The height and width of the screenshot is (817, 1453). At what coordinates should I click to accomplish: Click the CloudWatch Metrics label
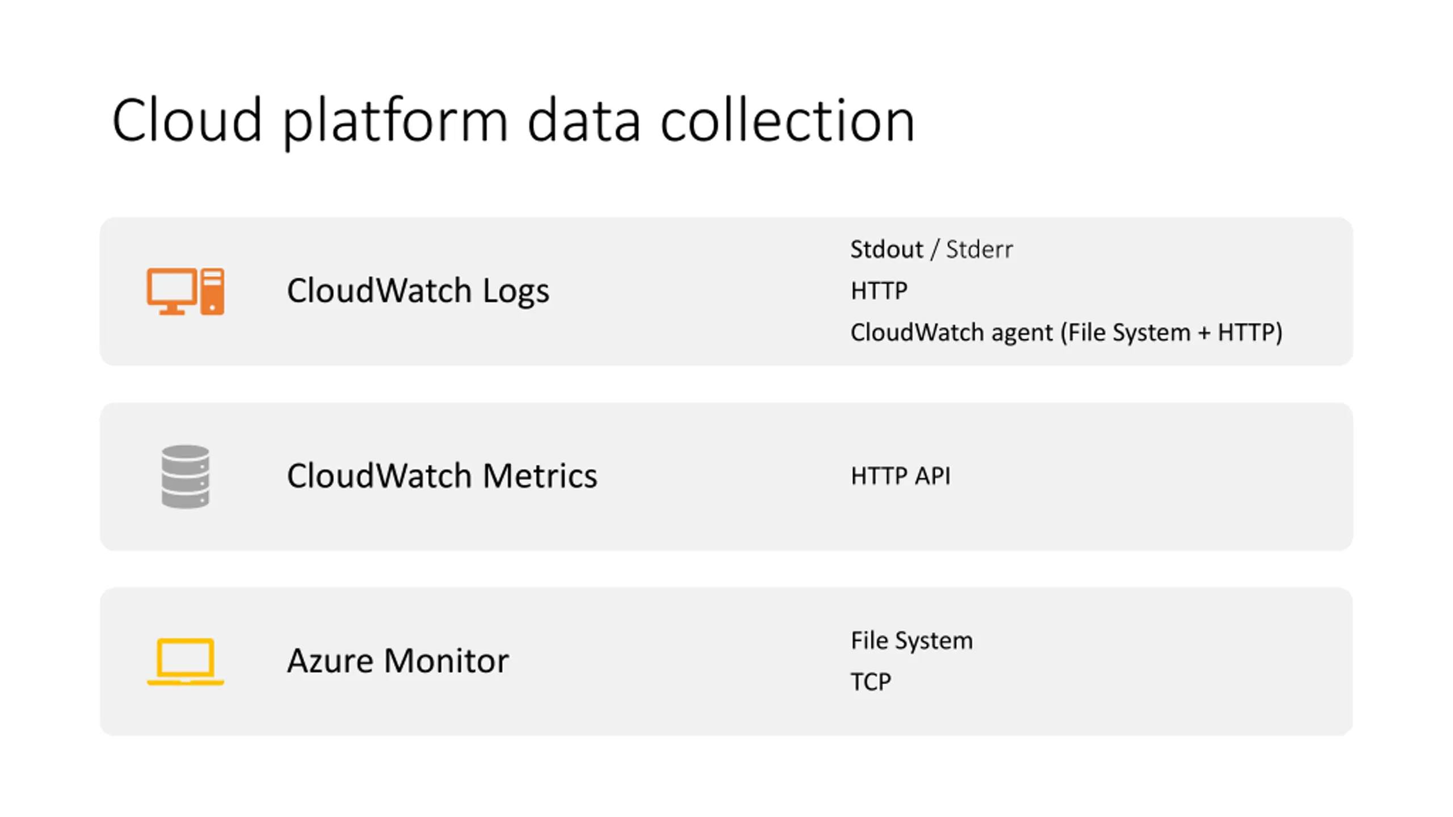(442, 476)
